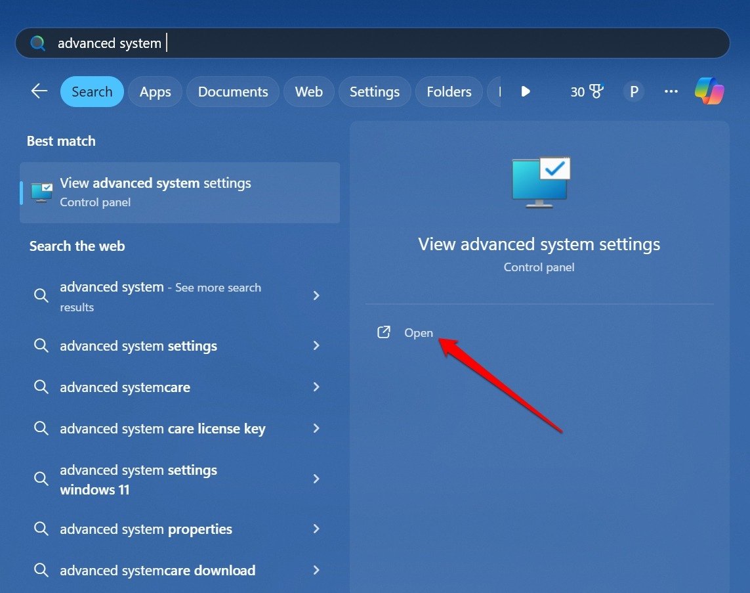Select the Search filter tab
The height and width of the screenshot is (593, 750).
click(92, 91)
